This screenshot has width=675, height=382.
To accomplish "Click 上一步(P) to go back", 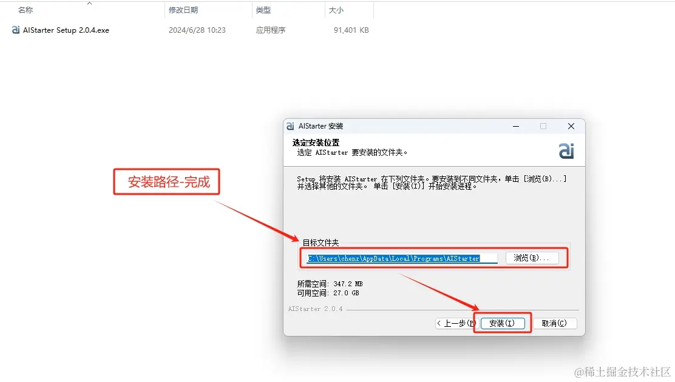I will tap(456, 323).
